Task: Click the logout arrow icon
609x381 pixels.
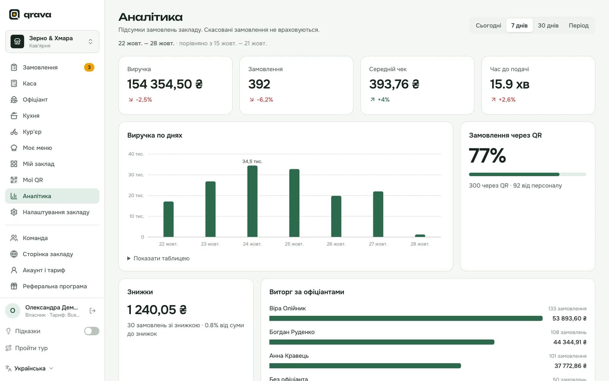Action: click(92, 311)
